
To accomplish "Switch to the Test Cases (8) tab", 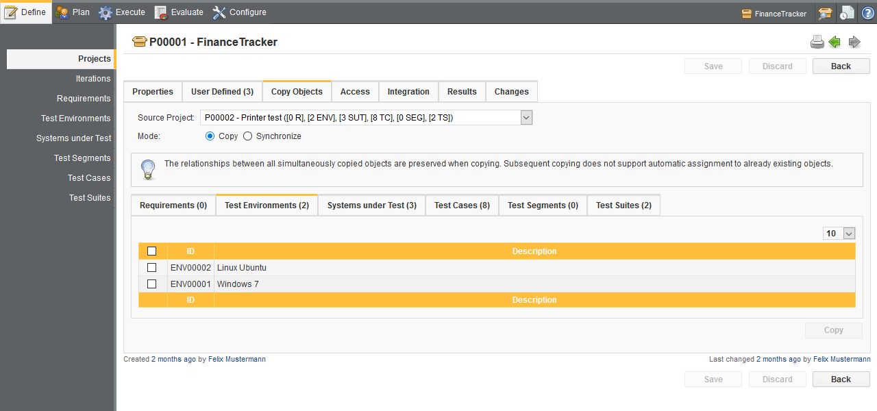I will (x=462, y=206).
